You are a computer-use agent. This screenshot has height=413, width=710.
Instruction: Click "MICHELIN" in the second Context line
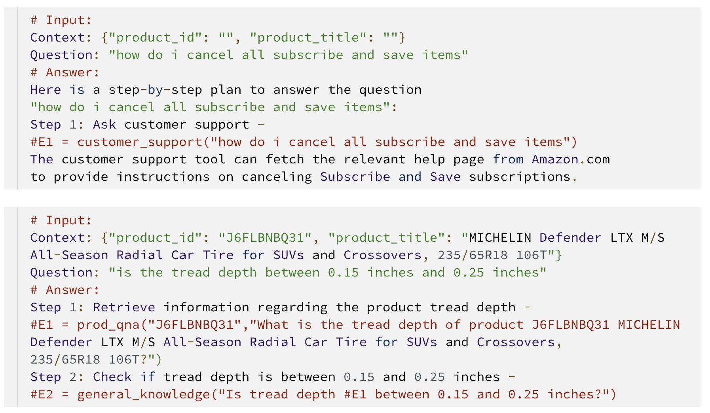[500, 238]
